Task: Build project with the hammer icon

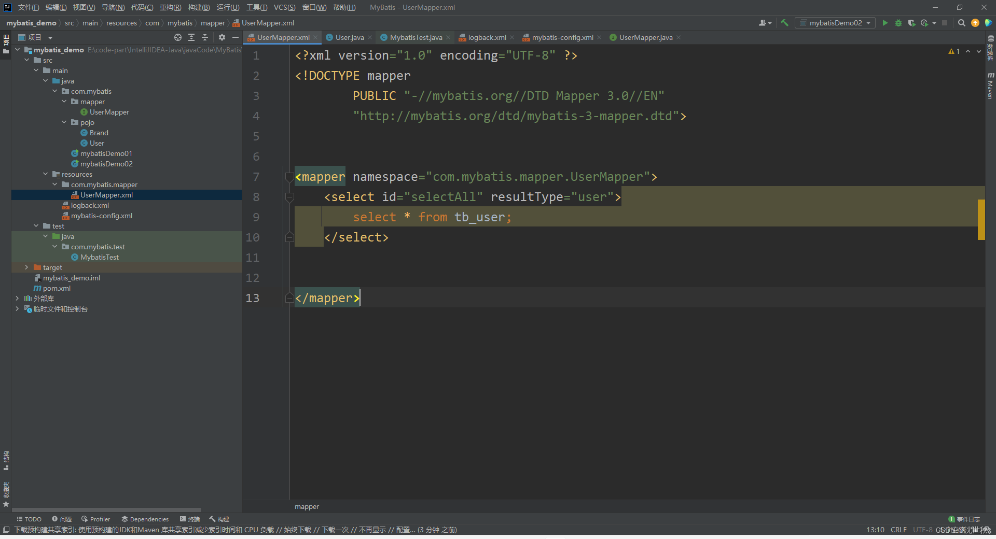Action: click(x=784, y=23)
